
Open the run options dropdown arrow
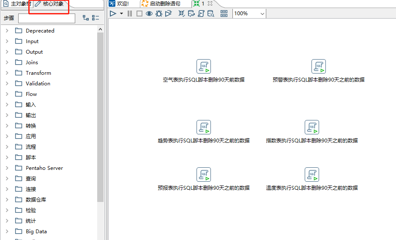(121, 14)
